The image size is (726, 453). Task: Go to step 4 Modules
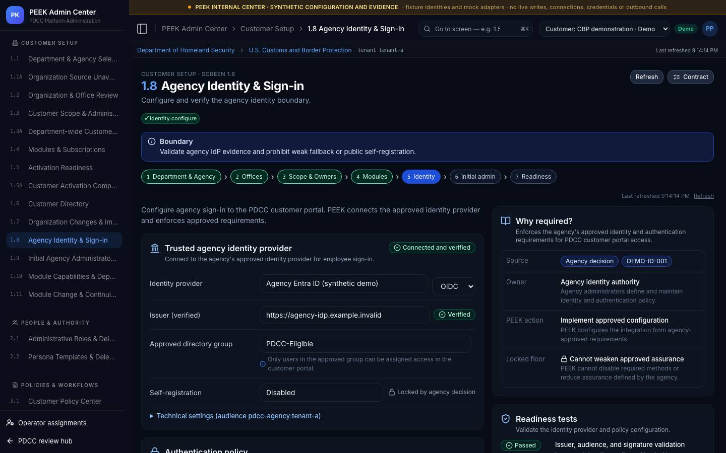372,177
